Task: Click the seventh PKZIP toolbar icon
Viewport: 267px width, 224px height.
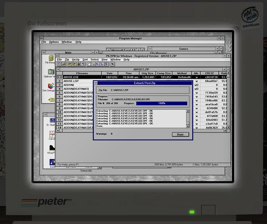Action: tap(89, 64)
